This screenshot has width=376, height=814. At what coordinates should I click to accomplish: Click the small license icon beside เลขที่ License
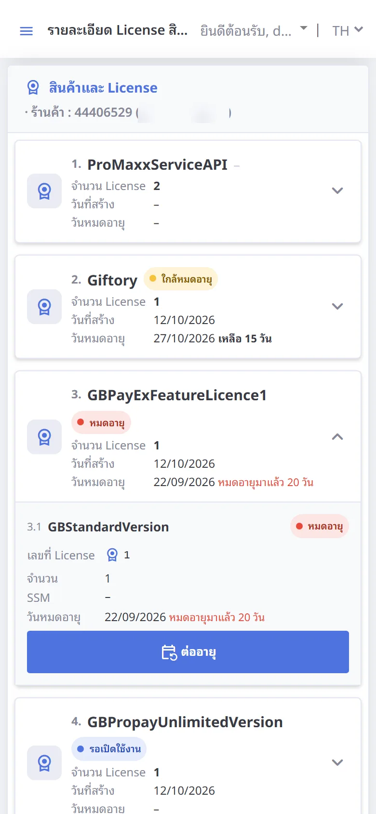[x=112, y=555]
